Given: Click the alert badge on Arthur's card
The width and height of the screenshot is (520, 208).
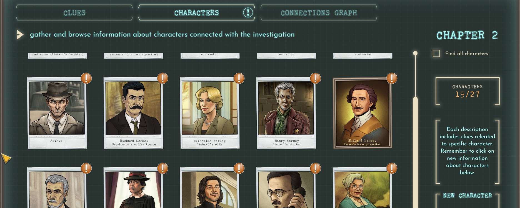Looking at the screenshot, I should pyautogui.click(x=86, y=78).
